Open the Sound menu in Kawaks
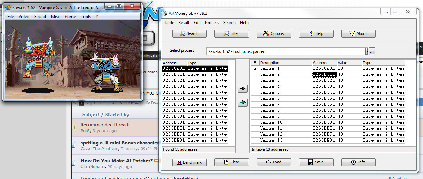 point(40,17)
